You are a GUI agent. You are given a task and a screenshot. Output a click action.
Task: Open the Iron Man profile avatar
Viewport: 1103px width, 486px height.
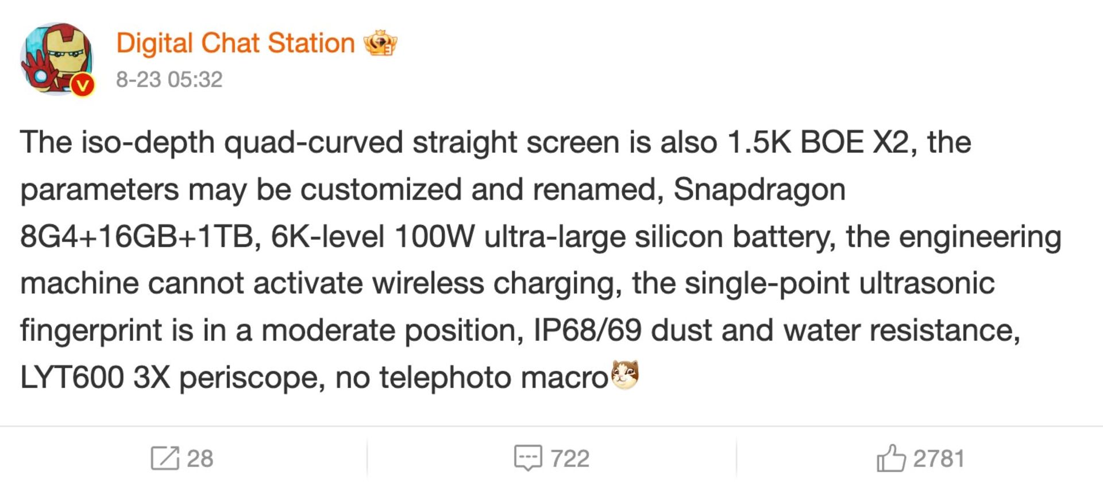[x=56, y=59]
